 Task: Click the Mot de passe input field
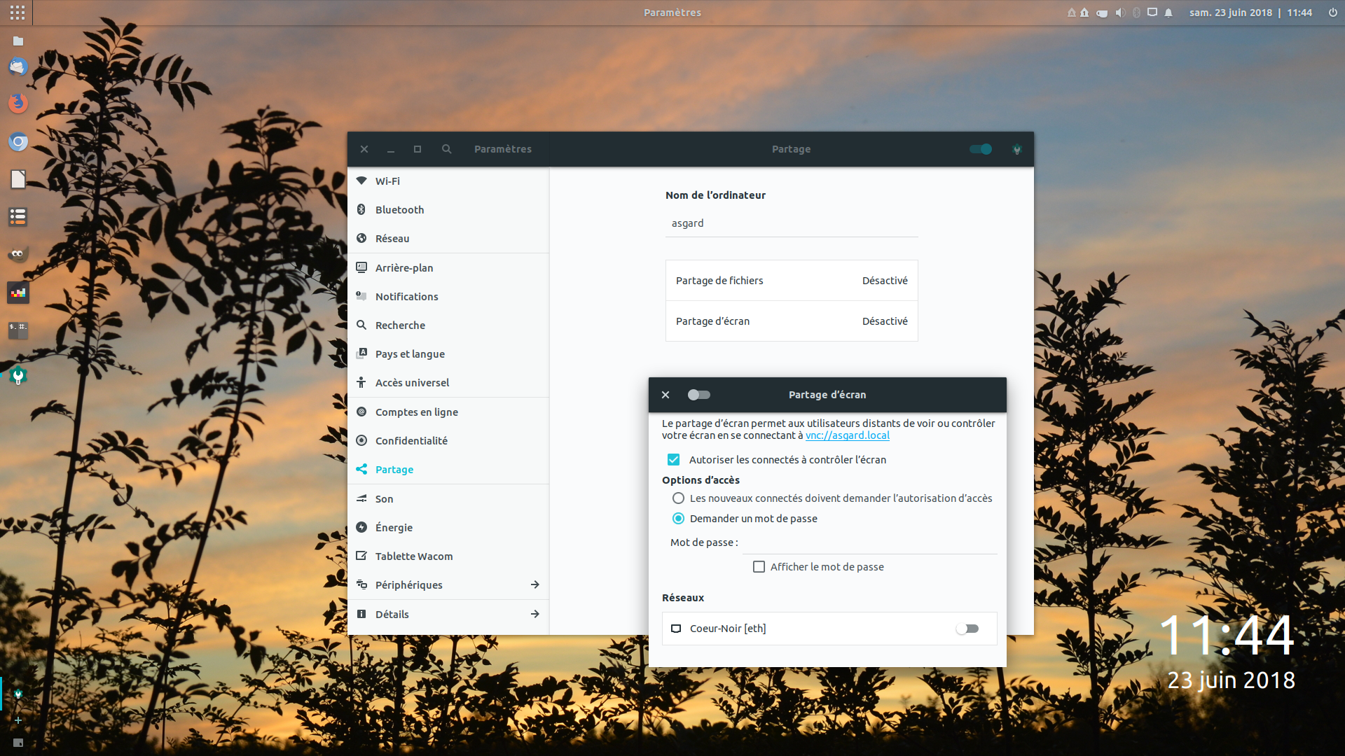click(869, 542)
